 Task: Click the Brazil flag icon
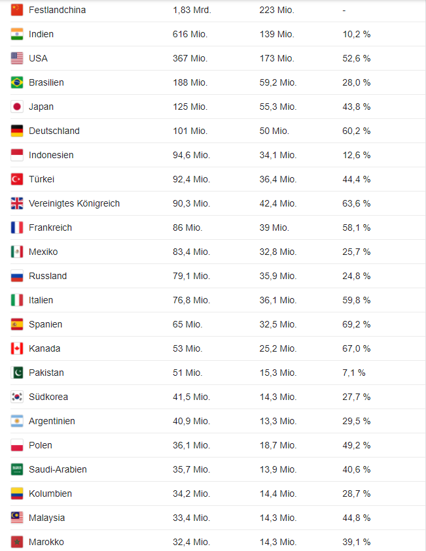17,82
